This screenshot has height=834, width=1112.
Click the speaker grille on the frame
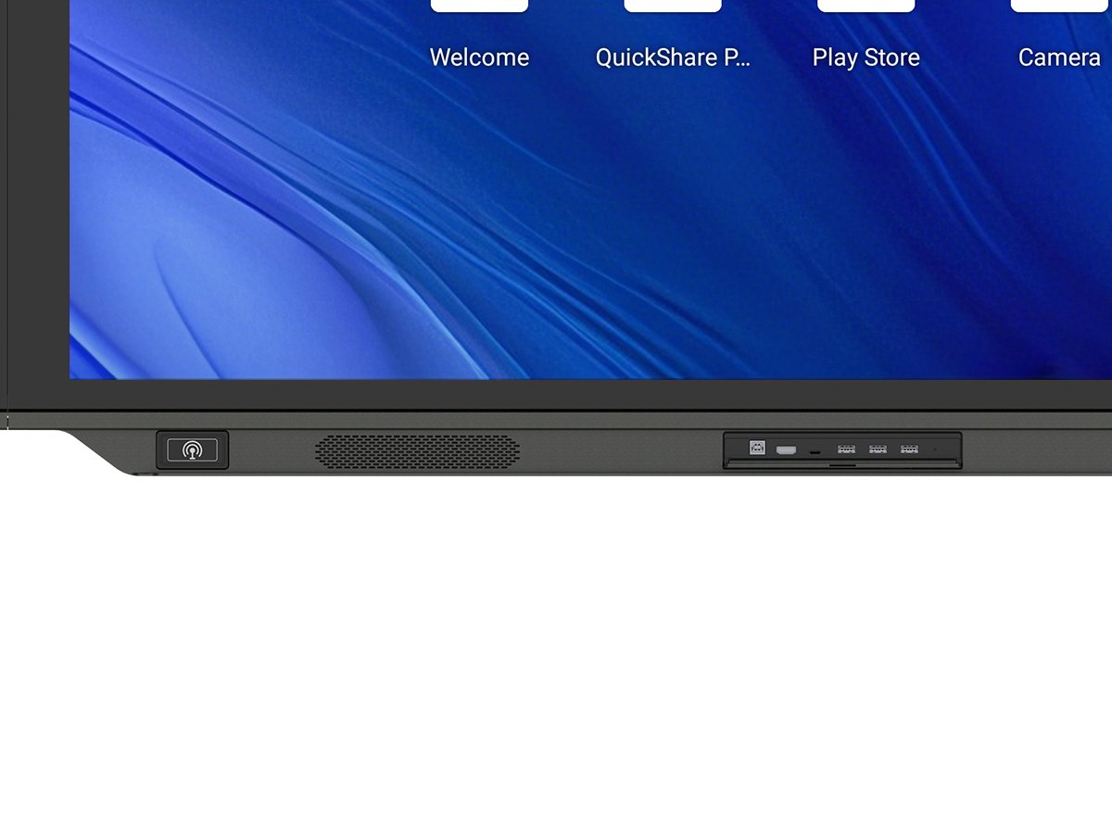coord(417,451)
